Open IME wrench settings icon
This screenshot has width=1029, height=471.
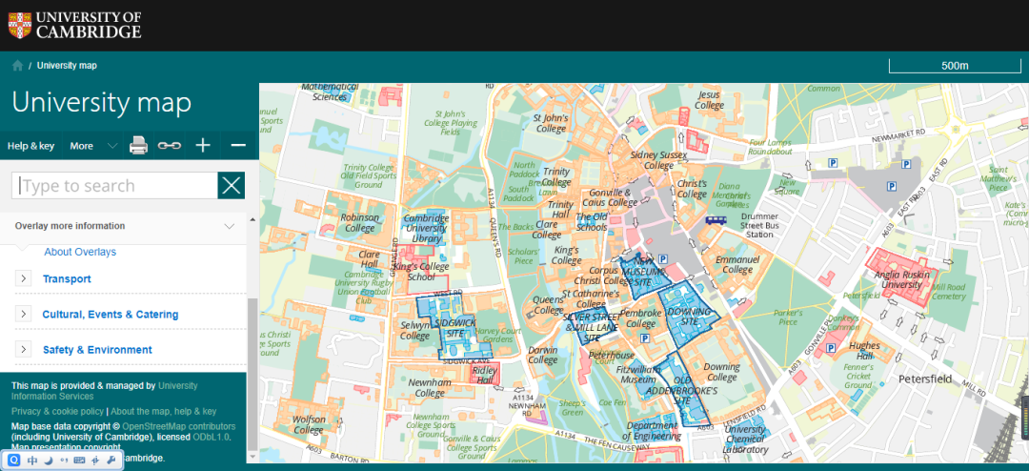pos(111,461)
